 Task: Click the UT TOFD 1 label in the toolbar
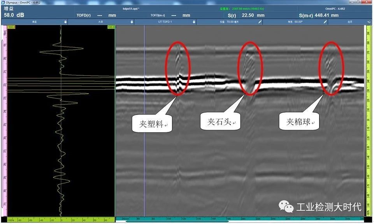tap(165, 22)
